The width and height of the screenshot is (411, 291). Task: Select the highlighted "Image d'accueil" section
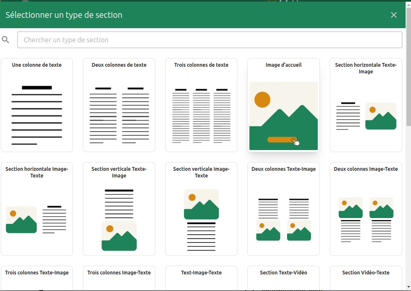[283, 104]
